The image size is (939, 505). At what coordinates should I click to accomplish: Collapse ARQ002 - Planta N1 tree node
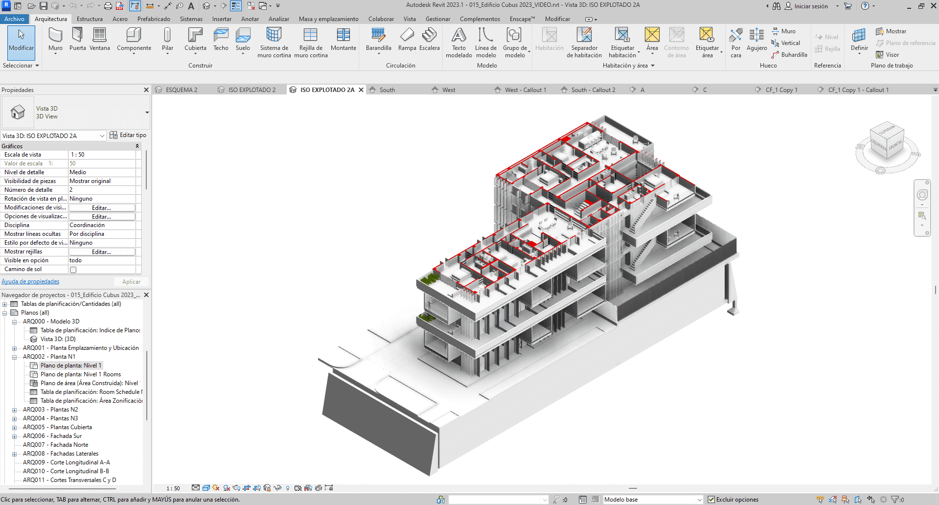coord(14,357)
